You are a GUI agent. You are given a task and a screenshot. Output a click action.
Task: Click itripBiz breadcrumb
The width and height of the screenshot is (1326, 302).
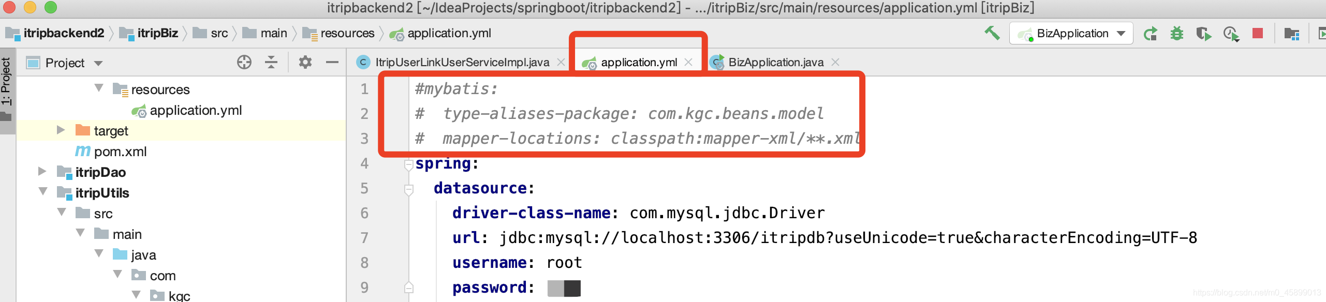pos(157,33)
